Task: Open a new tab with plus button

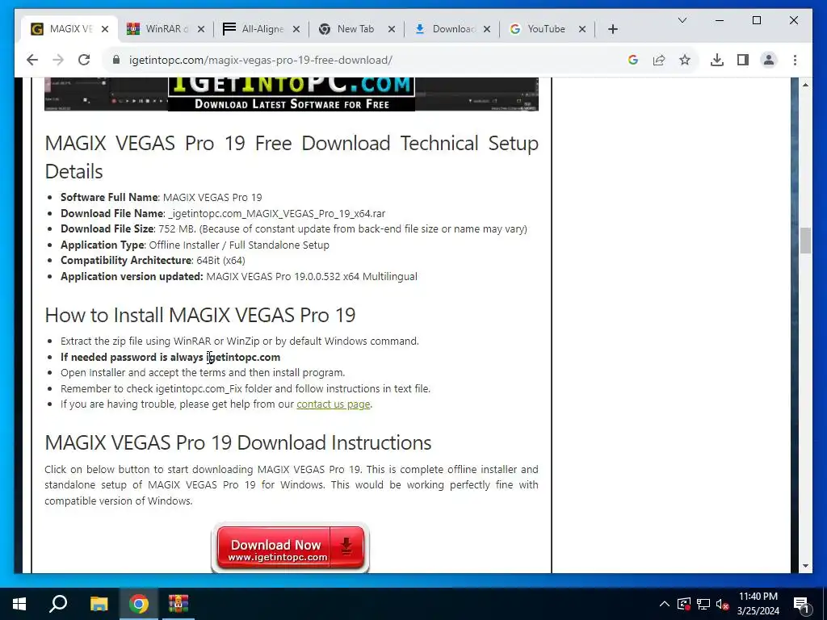Action: (x=612, y=30)
